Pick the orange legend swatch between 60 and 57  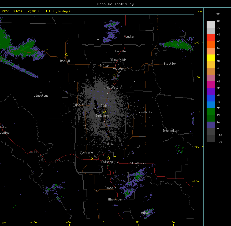pos(211,44)
